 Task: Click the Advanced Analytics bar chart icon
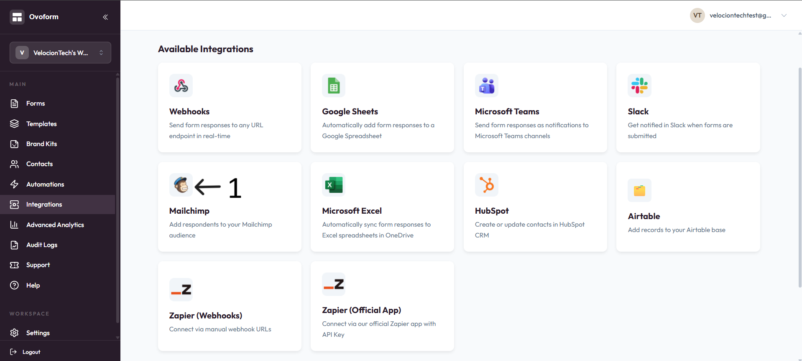(15, 225)
